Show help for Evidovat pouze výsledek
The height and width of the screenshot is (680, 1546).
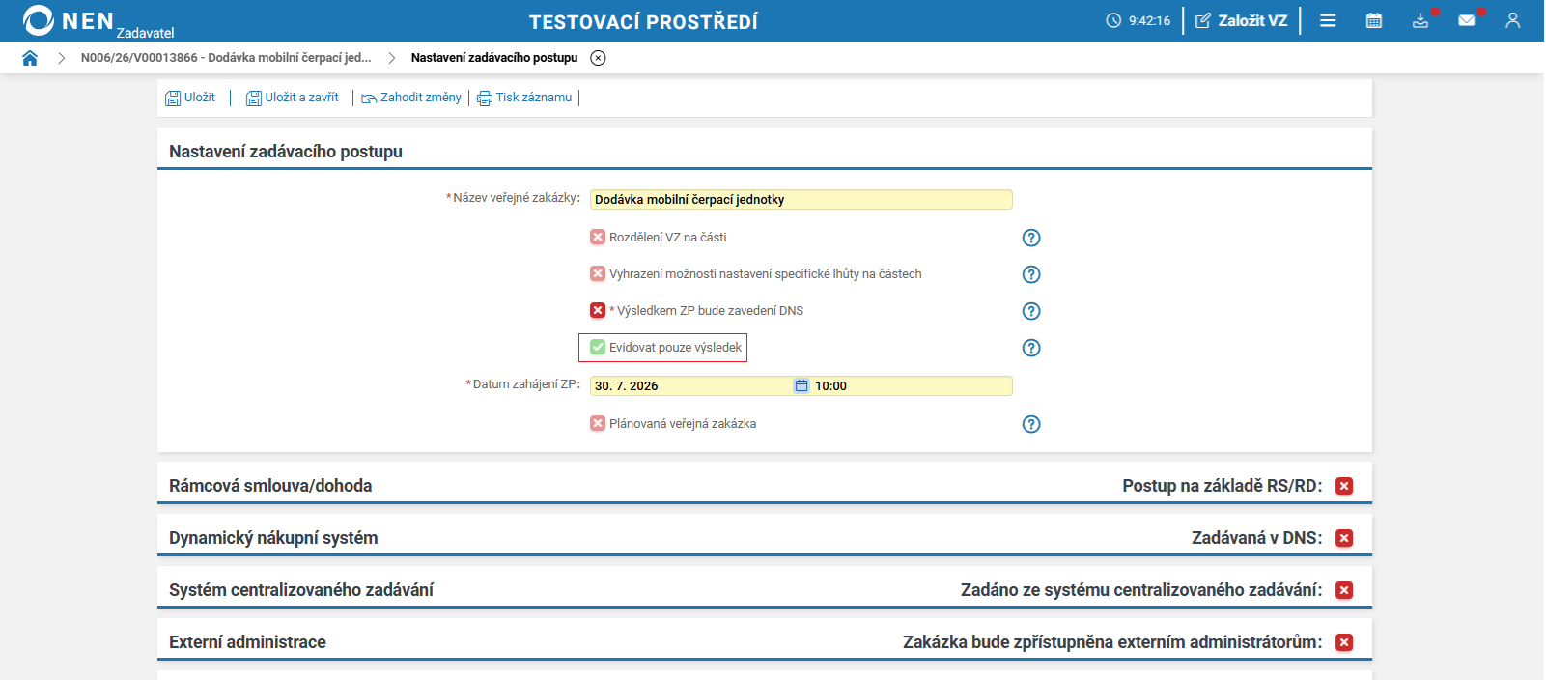(1031, 348)
